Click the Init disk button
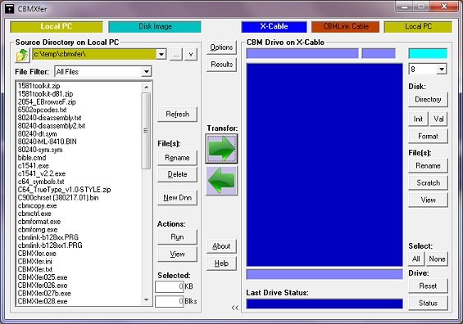 pos(418,119)
